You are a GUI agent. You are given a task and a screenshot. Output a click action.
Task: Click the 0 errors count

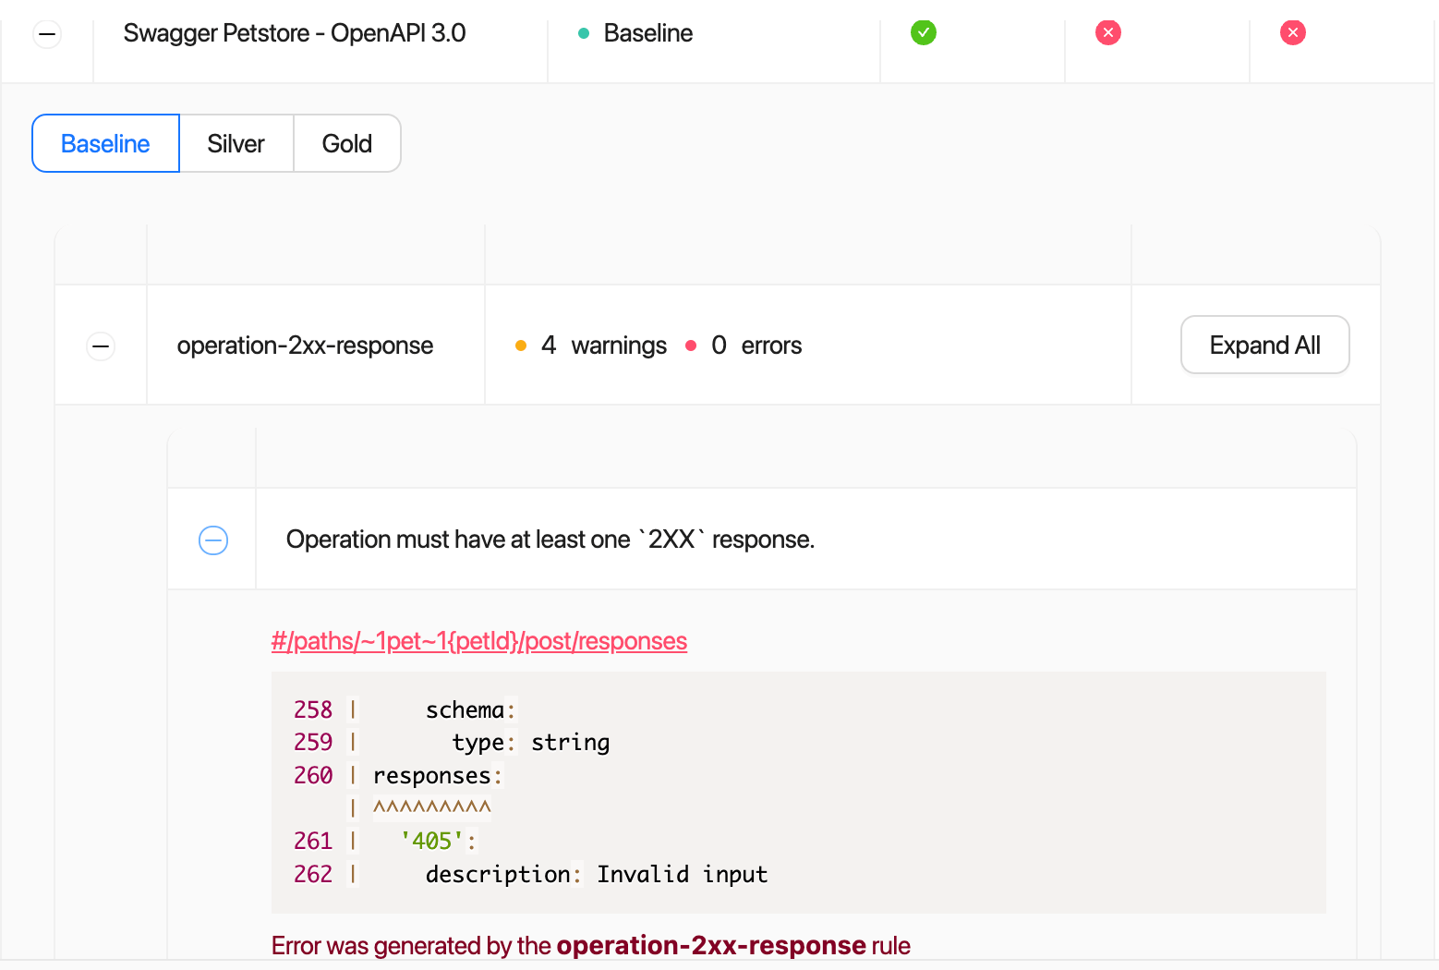pyautogui.click(x=756, y=346)
